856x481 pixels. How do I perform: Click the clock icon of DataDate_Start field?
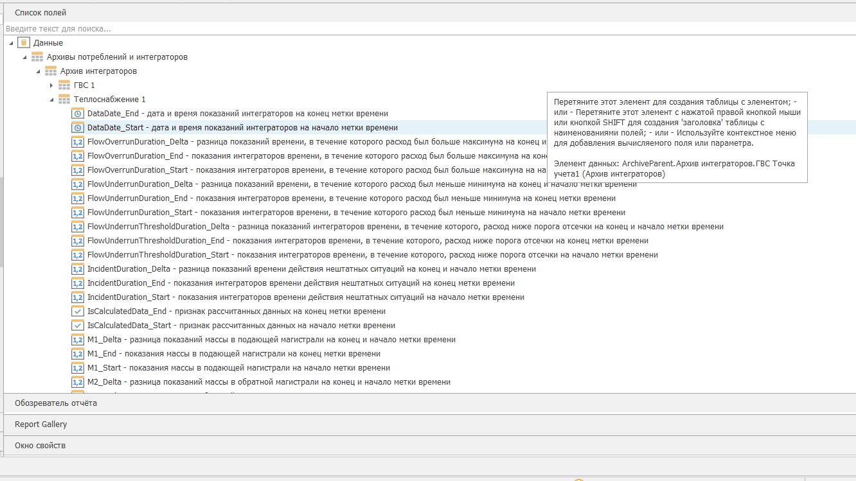[x=78, y=127]
